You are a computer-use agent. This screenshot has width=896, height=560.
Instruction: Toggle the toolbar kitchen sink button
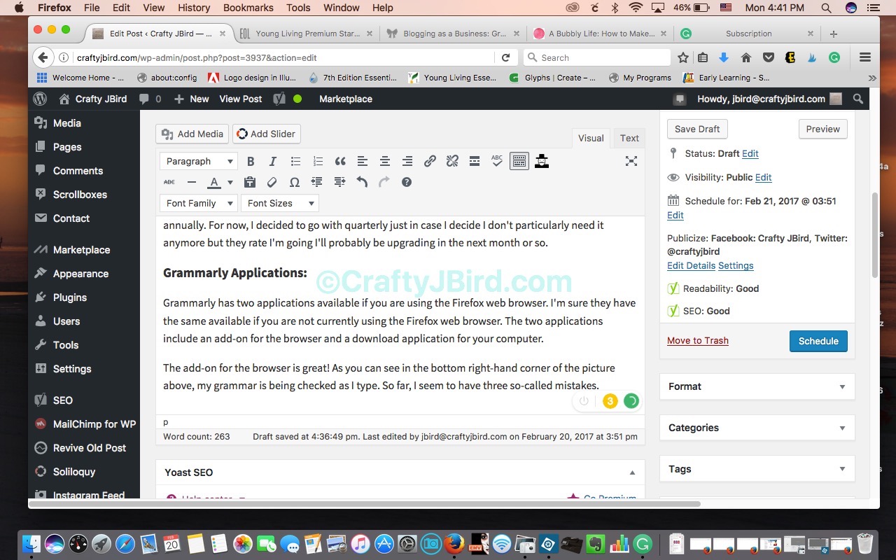coord(519,162)
